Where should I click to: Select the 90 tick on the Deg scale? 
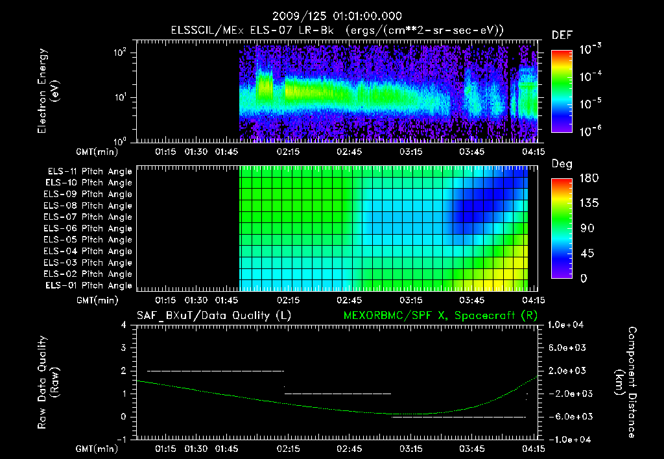(x=587, y=228)
